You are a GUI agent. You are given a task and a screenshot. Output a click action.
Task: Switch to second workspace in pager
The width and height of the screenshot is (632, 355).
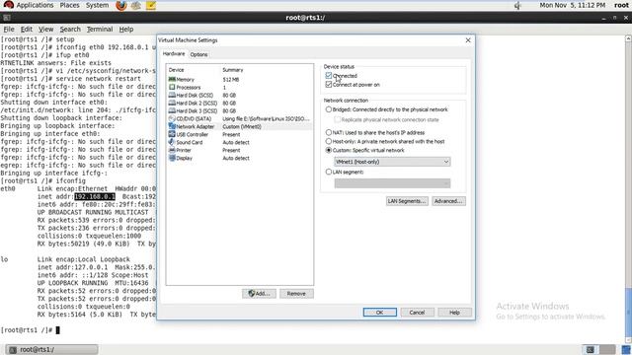[607, 349]
